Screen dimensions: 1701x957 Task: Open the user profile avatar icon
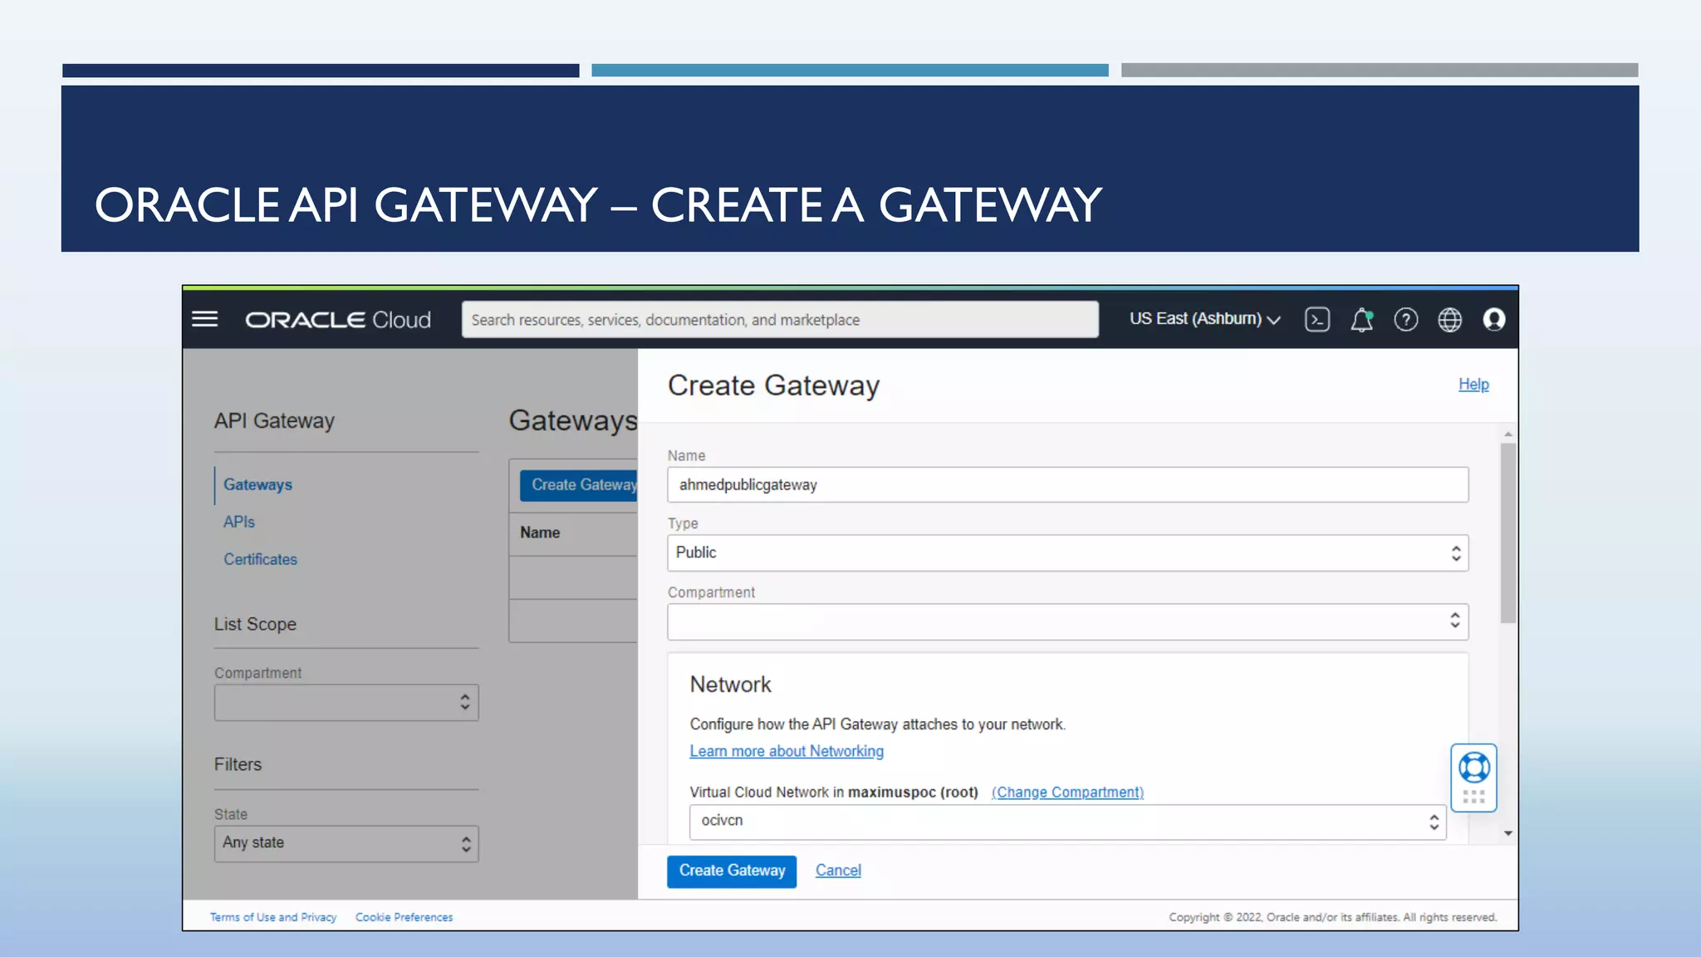pos(1493,320)
